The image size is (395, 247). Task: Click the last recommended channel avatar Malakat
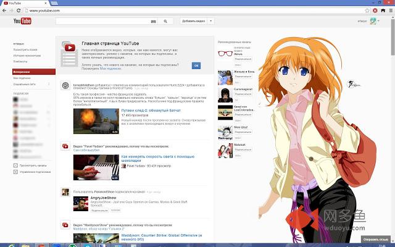pyautogui.click(x=225, y=151)
